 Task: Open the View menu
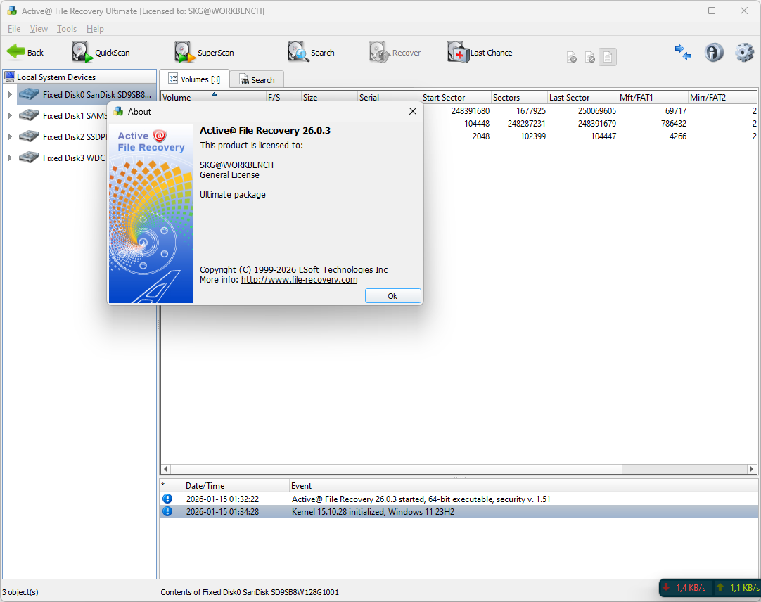(39, 29)
